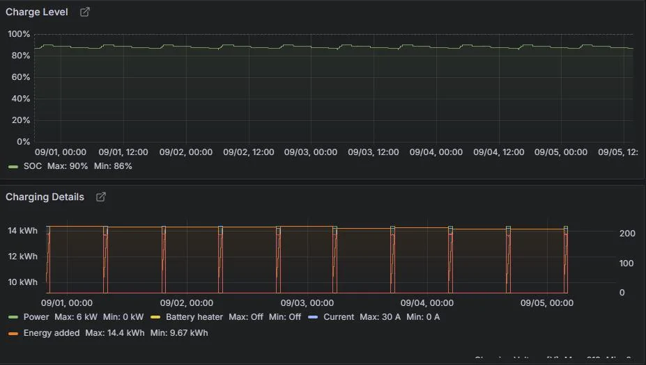The width and height of the screenshot is (646, 365).
Task: Click SOC 'Min: 86%' legend value
Action: [113, 166]
